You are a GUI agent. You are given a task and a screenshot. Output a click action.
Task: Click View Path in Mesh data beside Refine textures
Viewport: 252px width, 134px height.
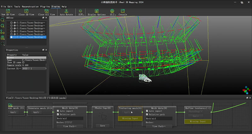[159, 126]
